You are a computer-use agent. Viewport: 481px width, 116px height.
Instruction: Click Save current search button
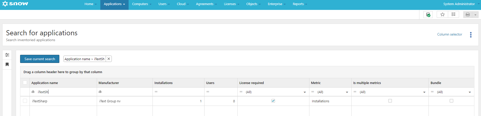(x=40, y=59)
